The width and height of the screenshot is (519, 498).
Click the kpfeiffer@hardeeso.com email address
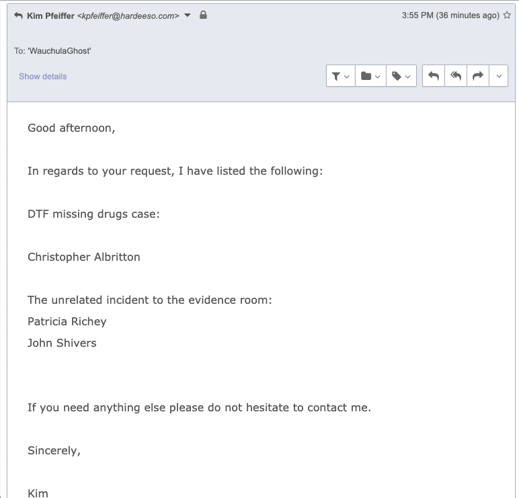[128, 15]
